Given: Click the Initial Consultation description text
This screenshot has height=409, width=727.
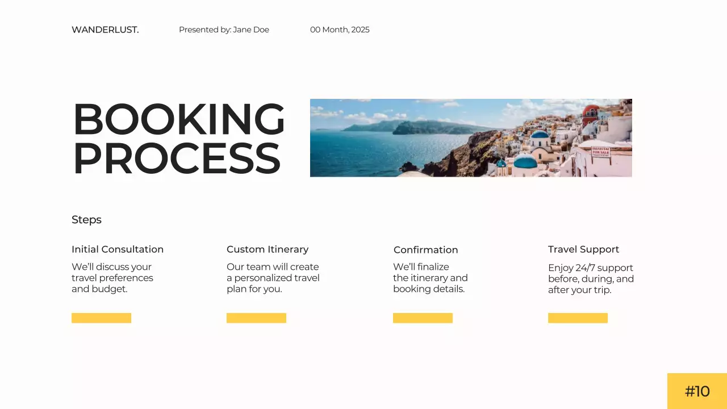Looking at the screenshot, I should coord(112,278).
